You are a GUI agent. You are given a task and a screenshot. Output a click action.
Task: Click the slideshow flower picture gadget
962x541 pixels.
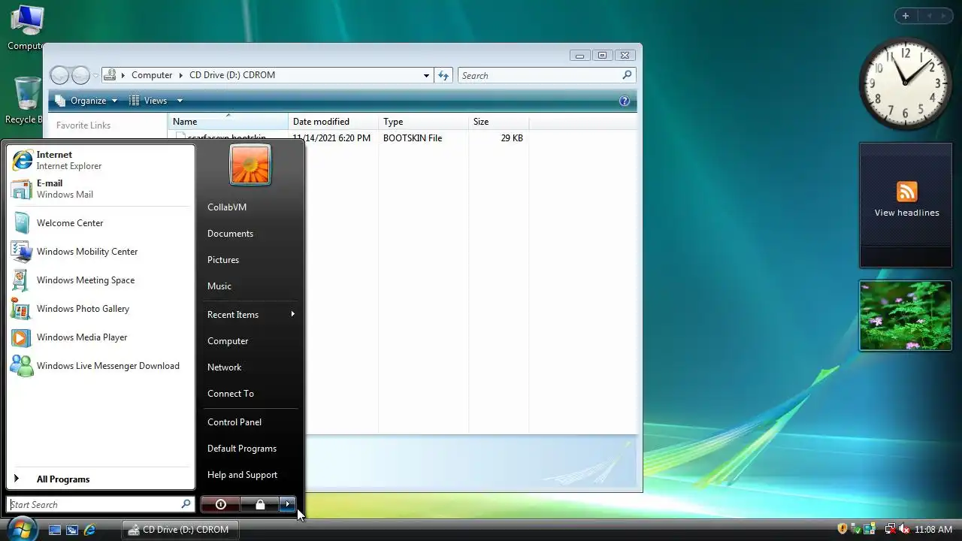(906, 316)
